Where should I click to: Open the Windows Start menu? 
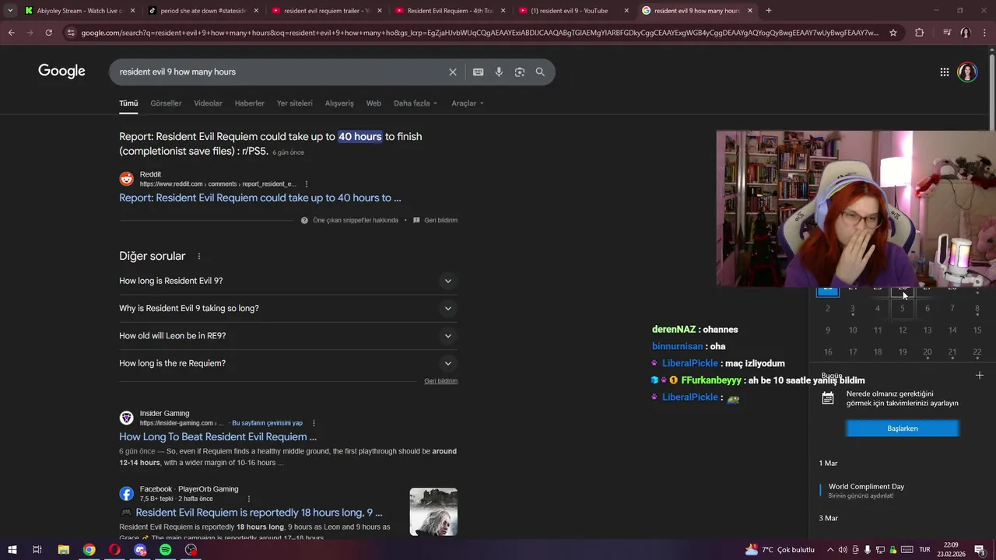[12, 550]
